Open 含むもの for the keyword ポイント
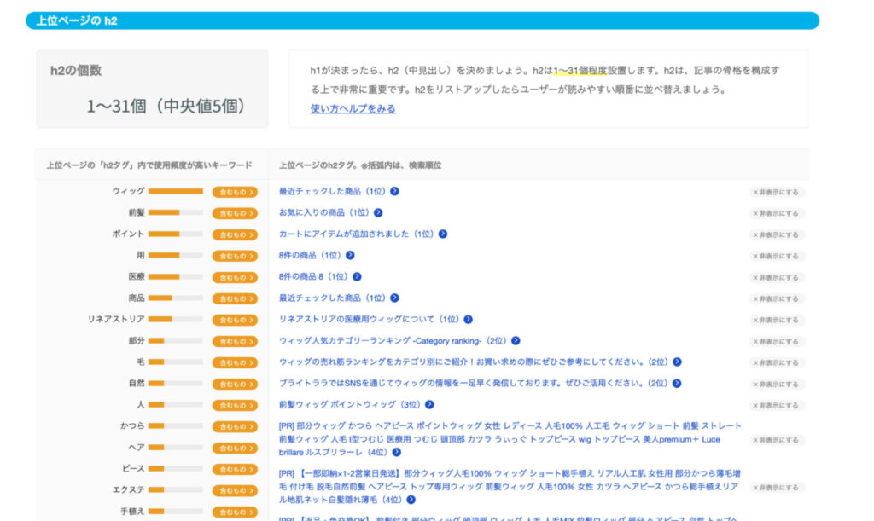Image resolution: width=874 pixels, height=521 pixels. [235, 234]
